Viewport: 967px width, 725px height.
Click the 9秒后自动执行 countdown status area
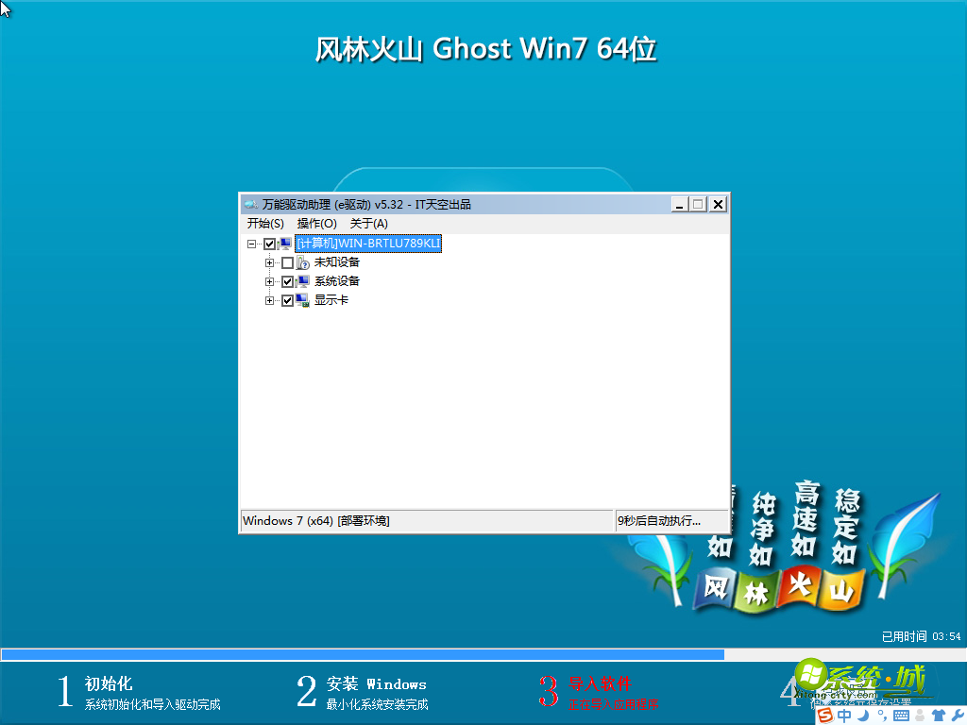click(x=672, y=520)
